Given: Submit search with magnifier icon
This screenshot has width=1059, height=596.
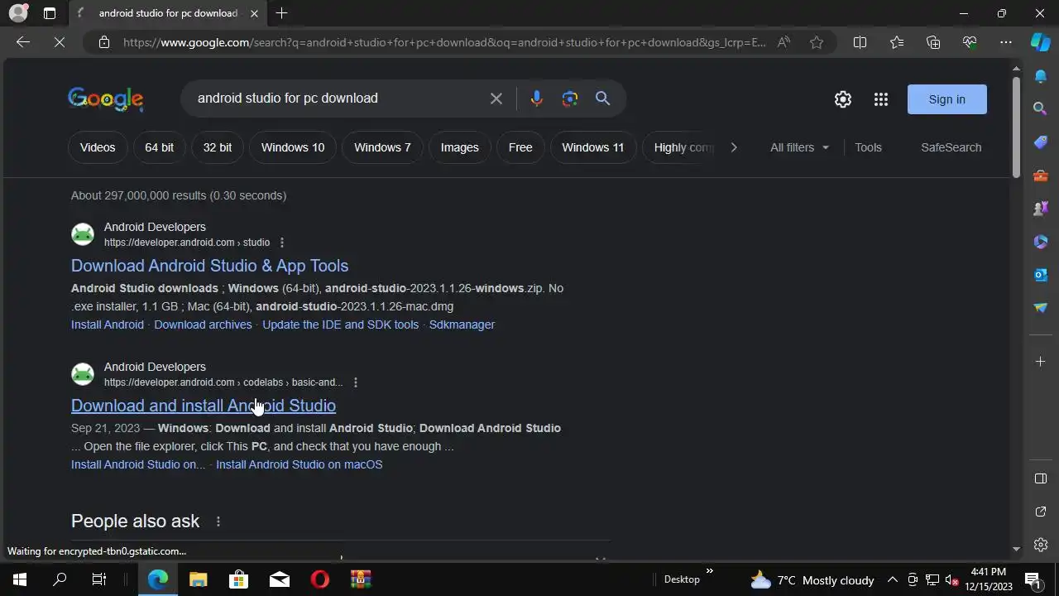Looking at the screenshot, I should click(602, 99).
